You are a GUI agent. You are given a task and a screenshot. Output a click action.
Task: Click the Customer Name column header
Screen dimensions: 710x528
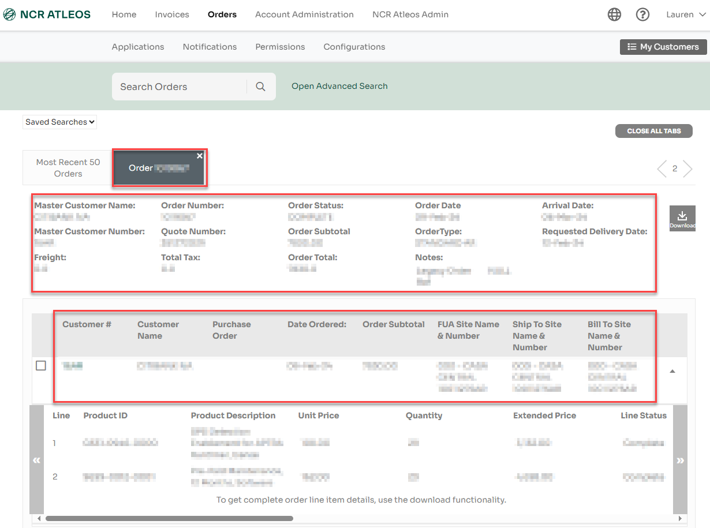[158, 330]
